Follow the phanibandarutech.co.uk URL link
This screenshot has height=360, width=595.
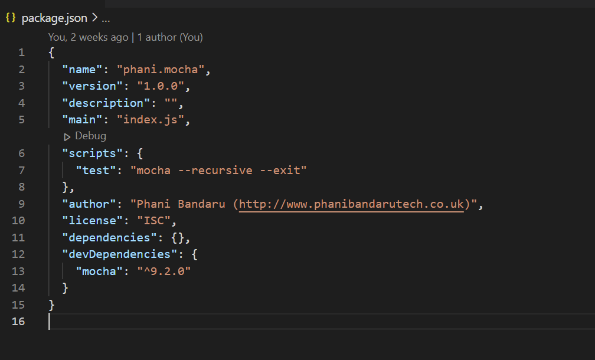[351, 204]
